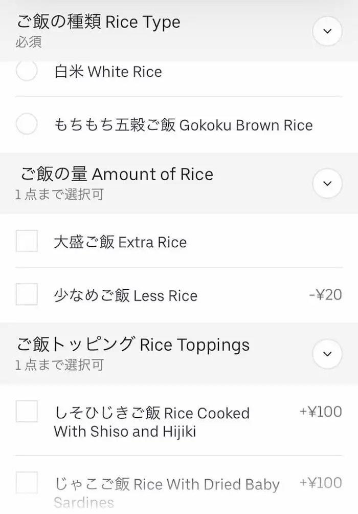Tap the -¥20 price for Less Rice

coord(325,295)
